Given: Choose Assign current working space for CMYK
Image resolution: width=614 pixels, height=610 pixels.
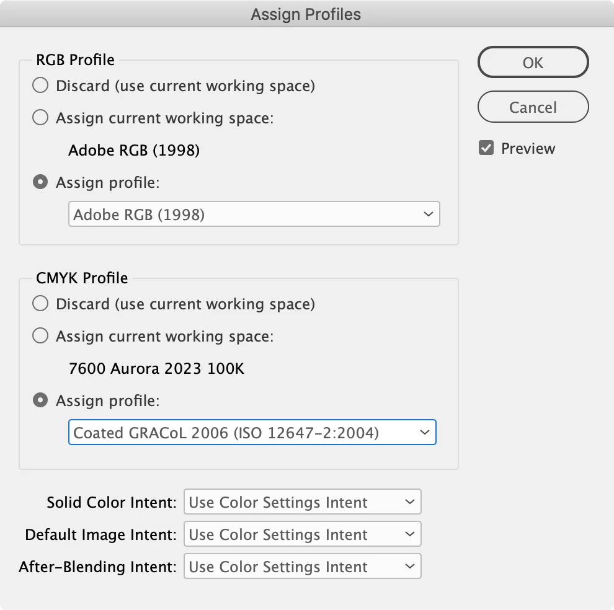Looking at the screenshot, I should pos(40,336).
